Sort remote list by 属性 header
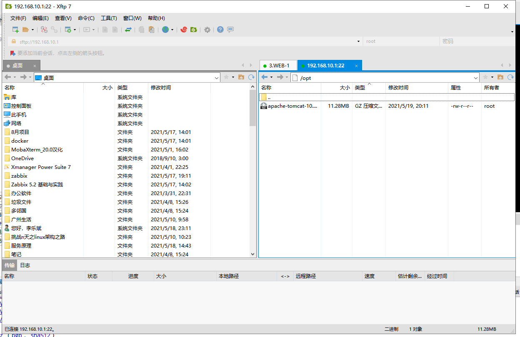The width and height of the screenshot is (520, 337). pos(465,87)
